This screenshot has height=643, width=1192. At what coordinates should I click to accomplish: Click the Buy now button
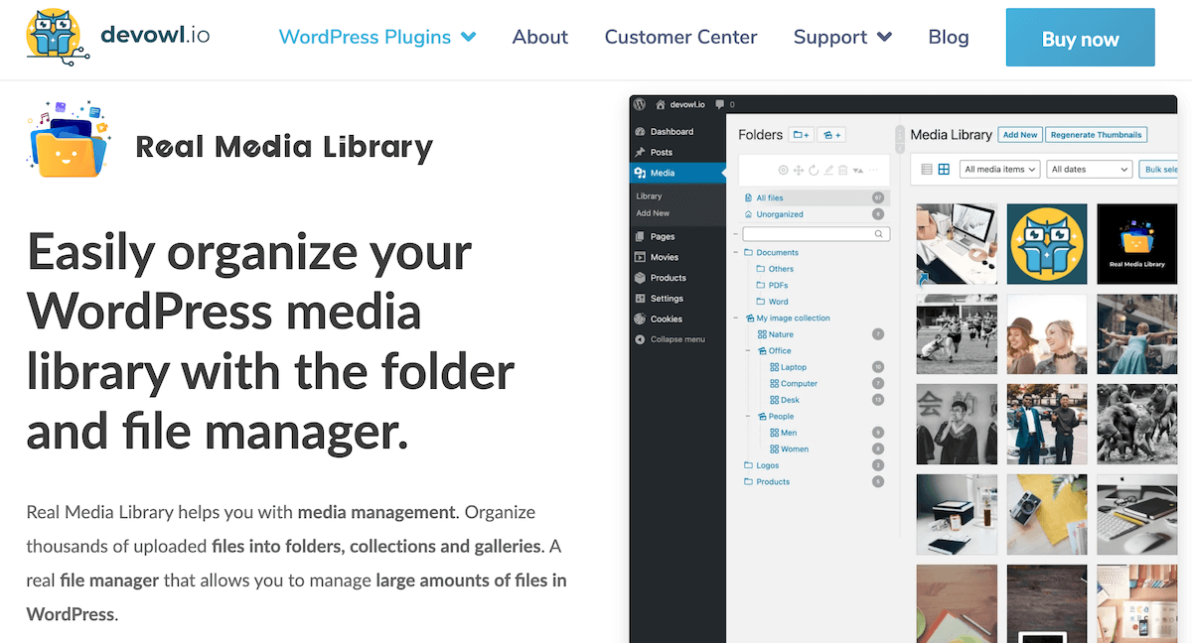tap(1080, 38)
